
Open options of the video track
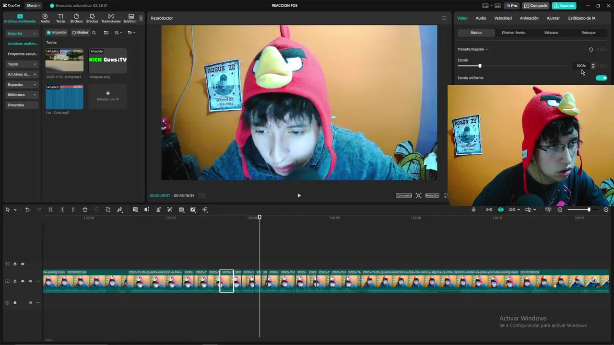point(38,281)
